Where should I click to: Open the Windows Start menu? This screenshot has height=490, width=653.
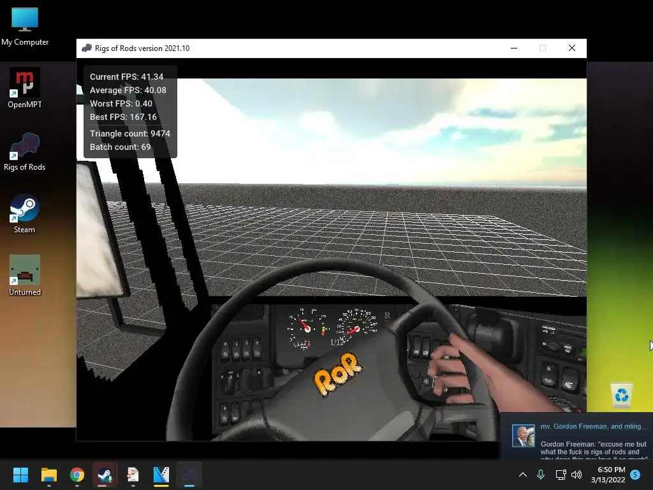coord(20,475)
